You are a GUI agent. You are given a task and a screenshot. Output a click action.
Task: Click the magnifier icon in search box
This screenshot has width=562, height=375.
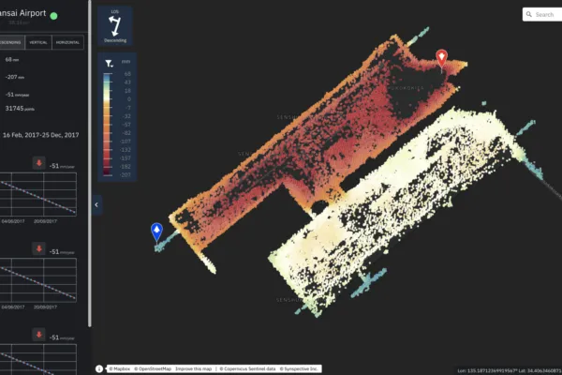coord(530,15)
